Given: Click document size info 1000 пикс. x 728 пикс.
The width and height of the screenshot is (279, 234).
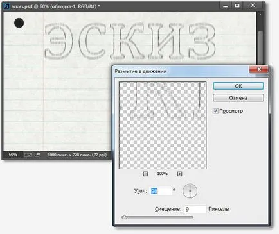Looking at the screenshot, I should click(x=77, y=155).
